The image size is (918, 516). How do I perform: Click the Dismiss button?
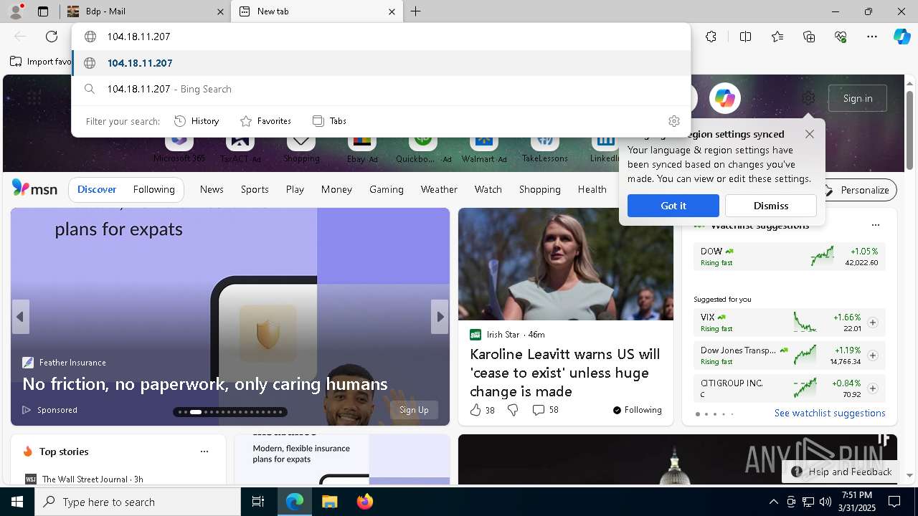pyautogui.click(x=770, y=206)
